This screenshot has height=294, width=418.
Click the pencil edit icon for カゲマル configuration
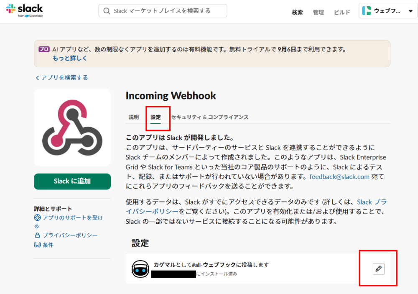click(x=379, y=268)
